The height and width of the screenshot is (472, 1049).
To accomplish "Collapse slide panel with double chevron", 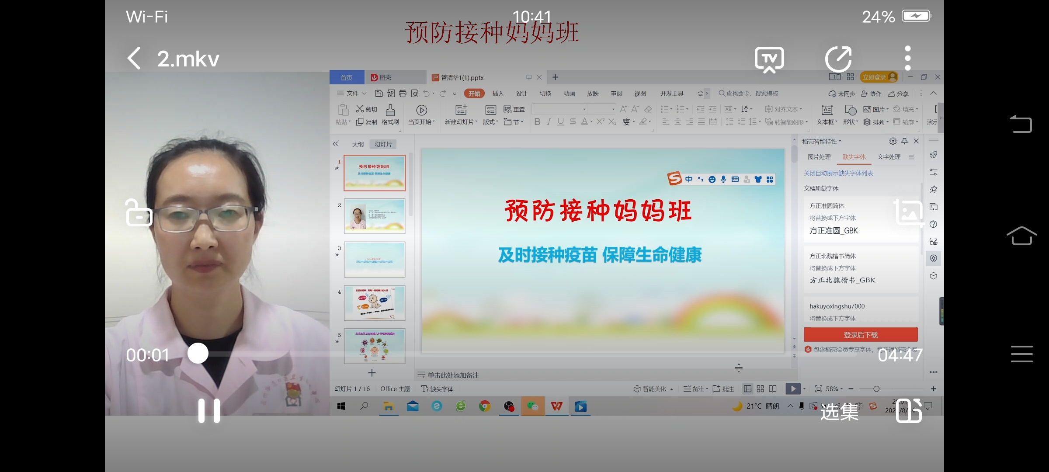I will pos(335,144).
